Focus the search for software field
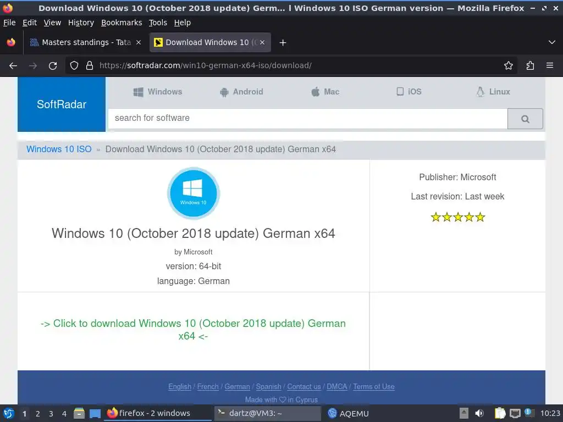This screenshot has height=422, width=563. 308,119
